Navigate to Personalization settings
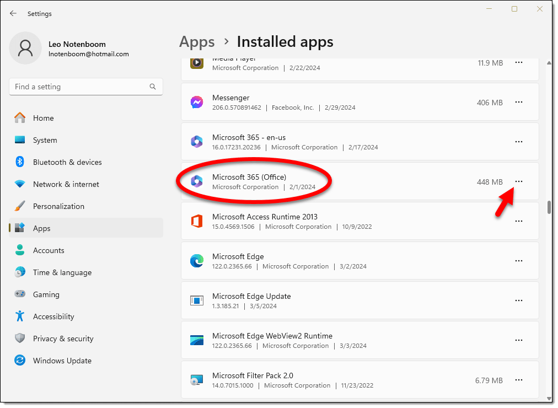 (x=58, y=206)
